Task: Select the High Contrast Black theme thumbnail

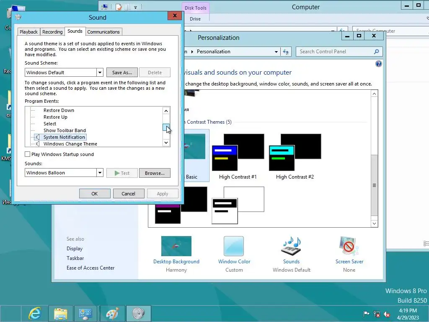Action: (x=181, y=205)
